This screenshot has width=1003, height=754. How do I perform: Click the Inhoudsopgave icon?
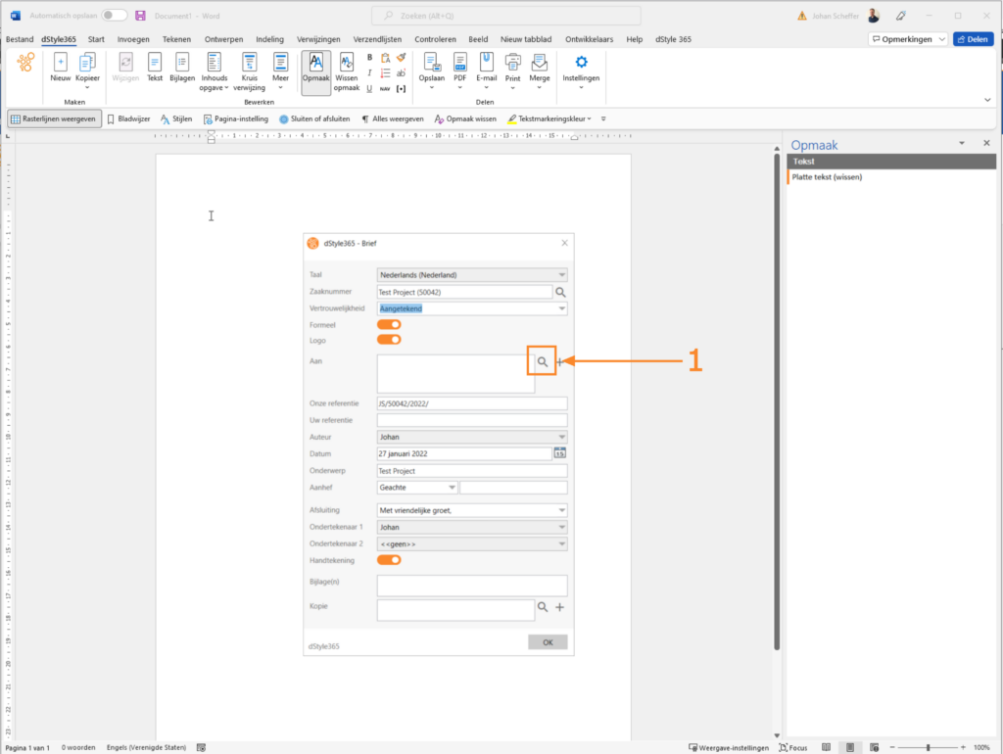(214, 63)
